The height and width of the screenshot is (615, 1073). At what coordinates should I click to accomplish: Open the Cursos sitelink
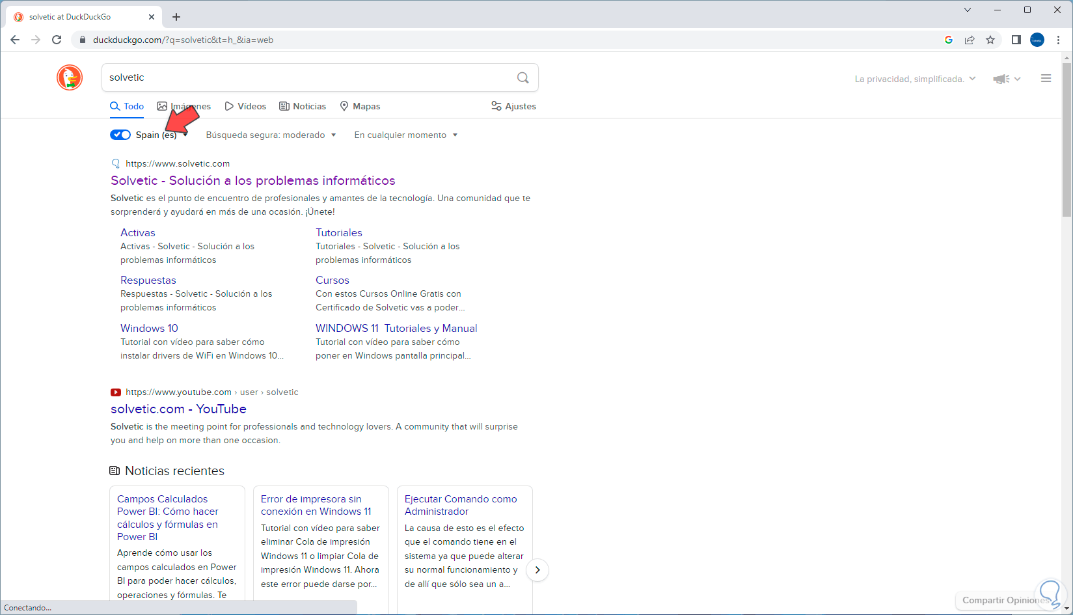tap(333, 280)
